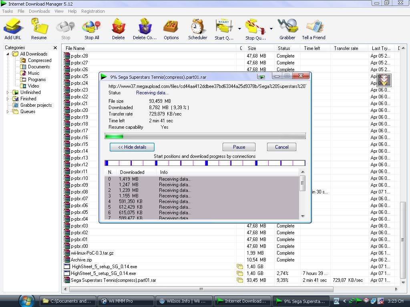Select the p-pbr.r00 file row
The image size is (410, 307).
pyautogui.click(x=231, y=246)
